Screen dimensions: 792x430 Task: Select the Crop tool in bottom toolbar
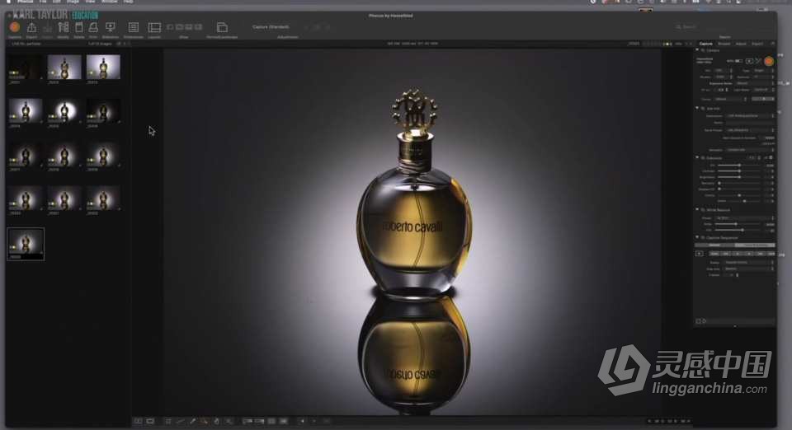tap(168, 421)
